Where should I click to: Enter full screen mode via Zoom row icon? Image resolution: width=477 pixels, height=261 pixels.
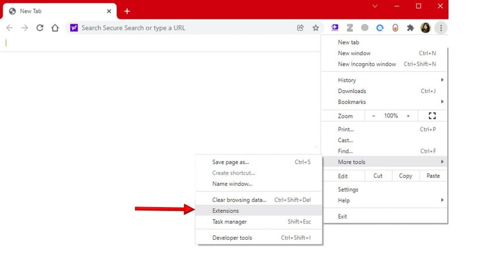point(432,116)
